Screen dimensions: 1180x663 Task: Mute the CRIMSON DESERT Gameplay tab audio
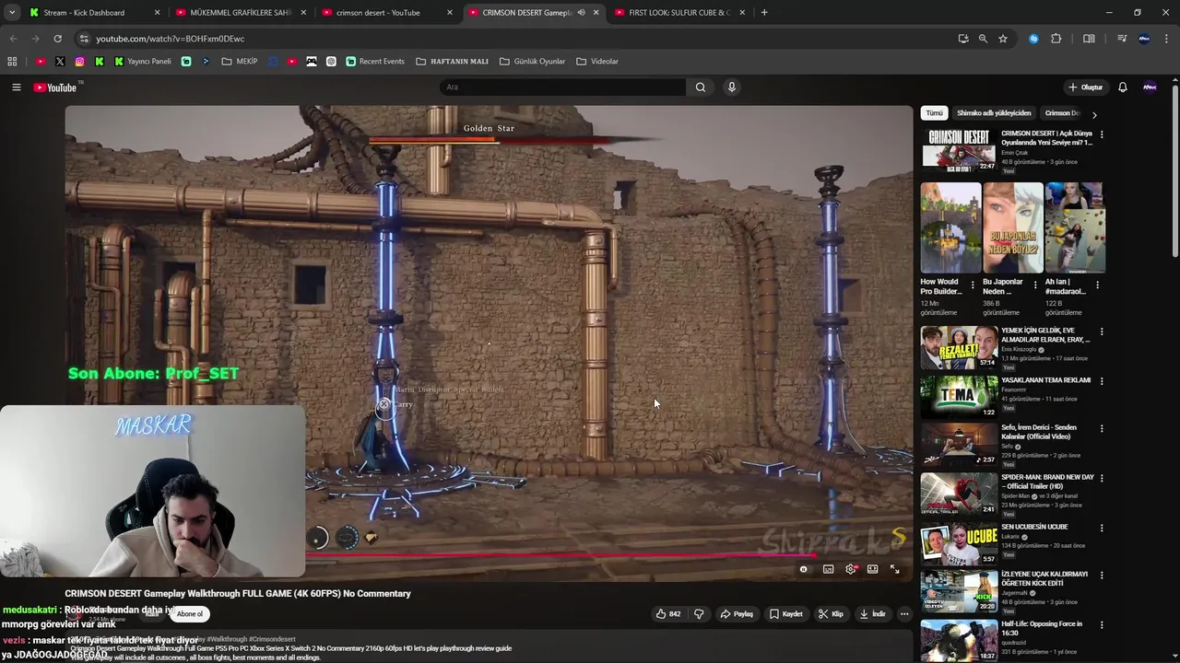tap(581, 13)
